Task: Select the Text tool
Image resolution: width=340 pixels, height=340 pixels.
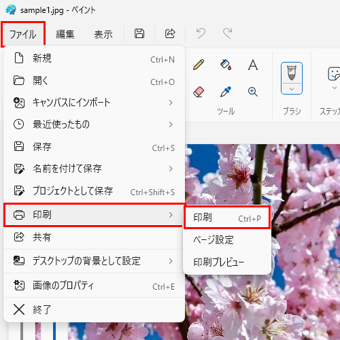Action: click(x=253, y=65)
